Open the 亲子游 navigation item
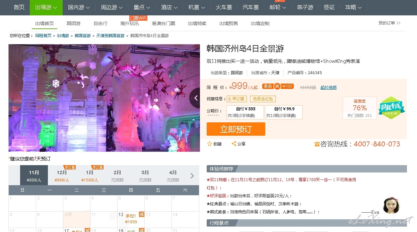Viewport: 417px width, 232px height. 305,7
